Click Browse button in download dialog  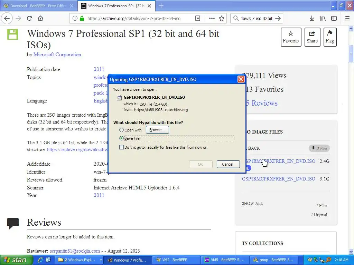(x=157, y=130)
